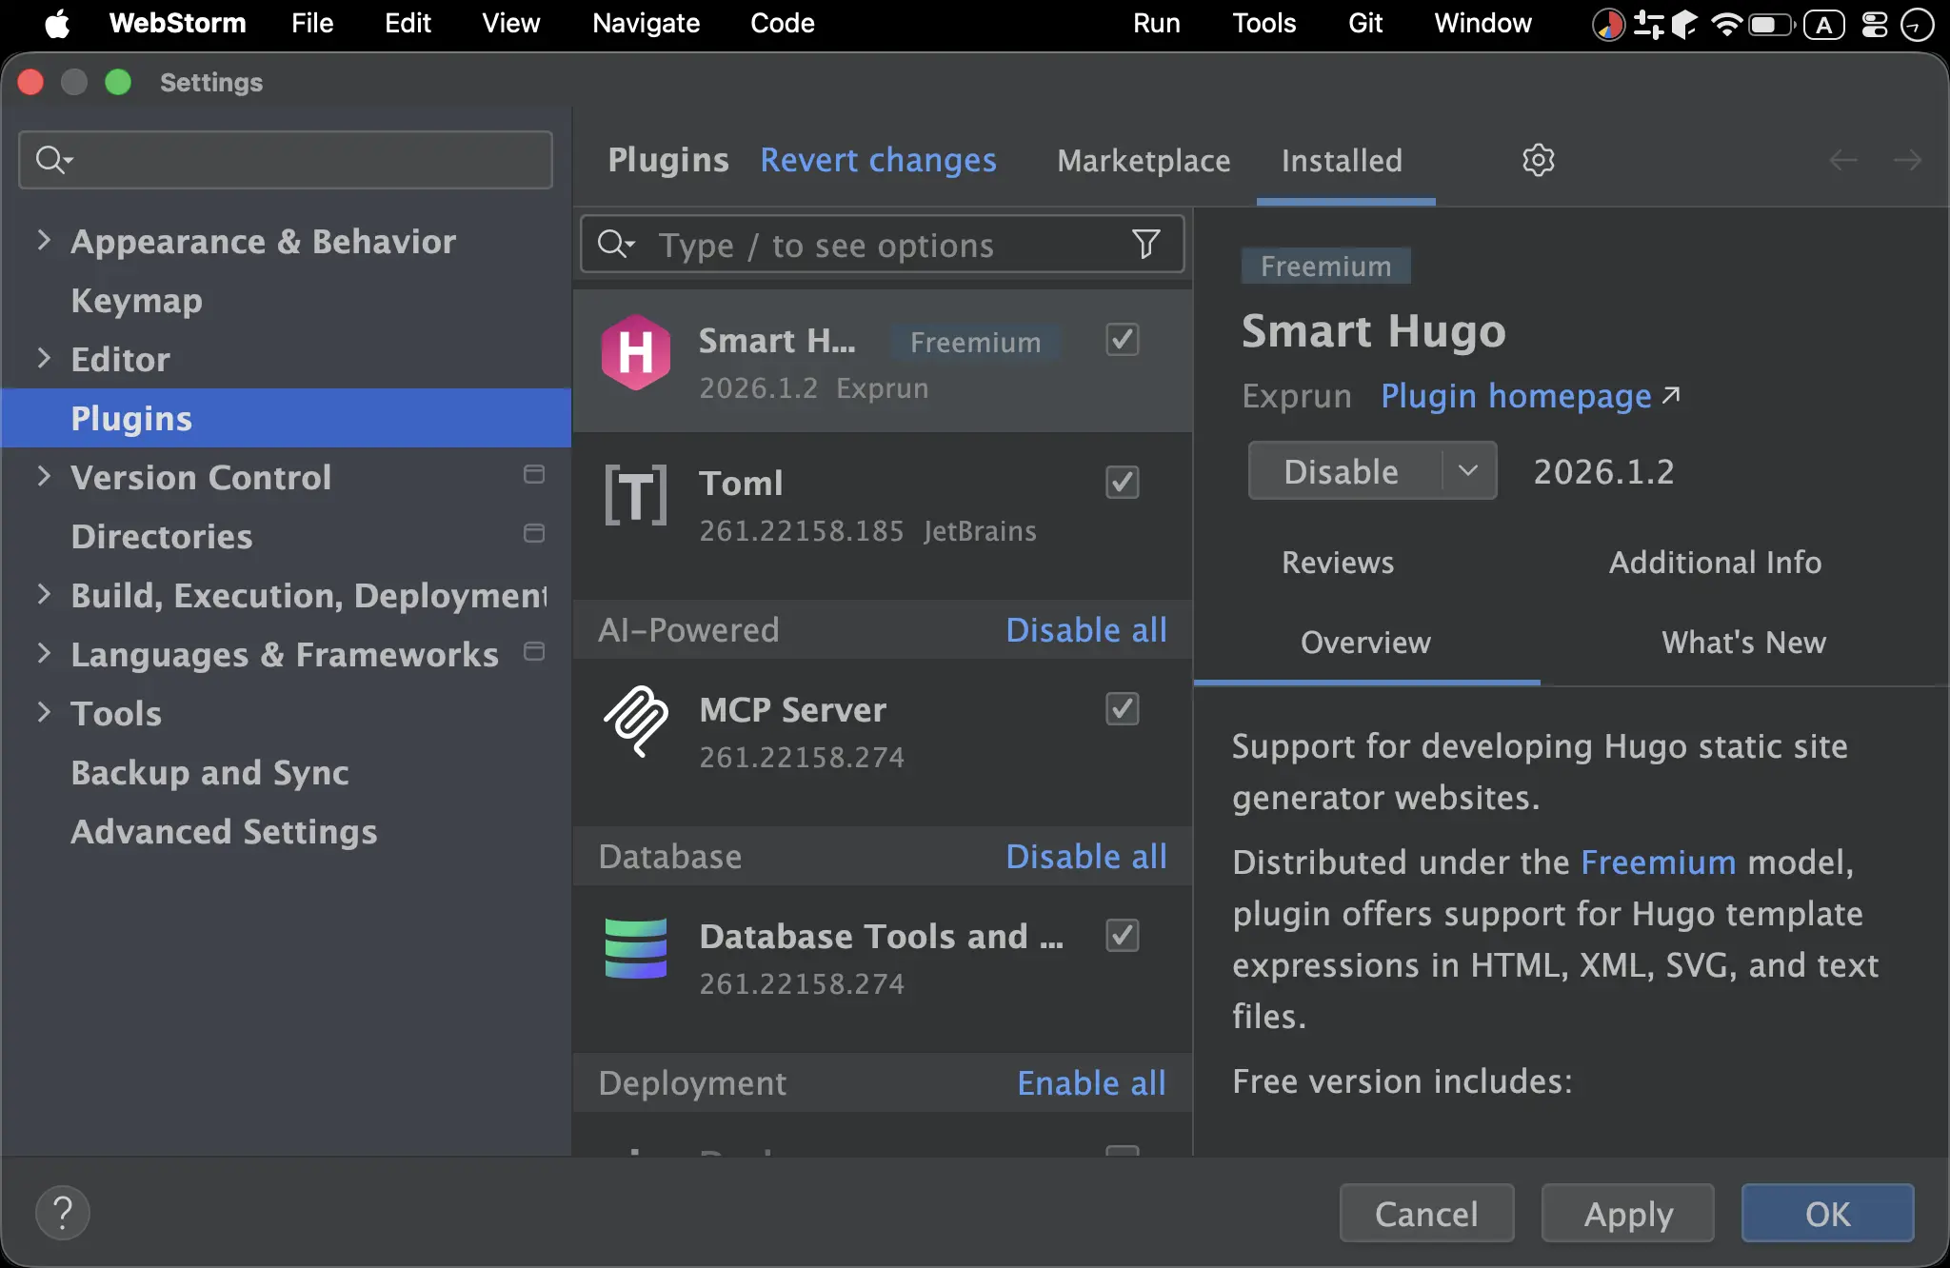
Task: Click the Freemium link in description
Action: (x=1659, y=862)
